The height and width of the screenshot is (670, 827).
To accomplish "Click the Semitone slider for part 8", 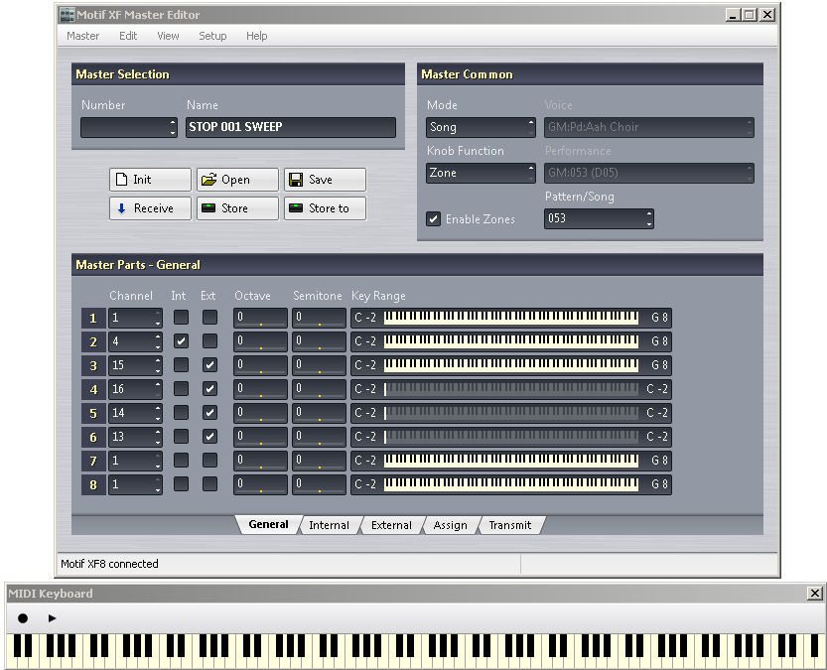I will click(x=319, y=484).
